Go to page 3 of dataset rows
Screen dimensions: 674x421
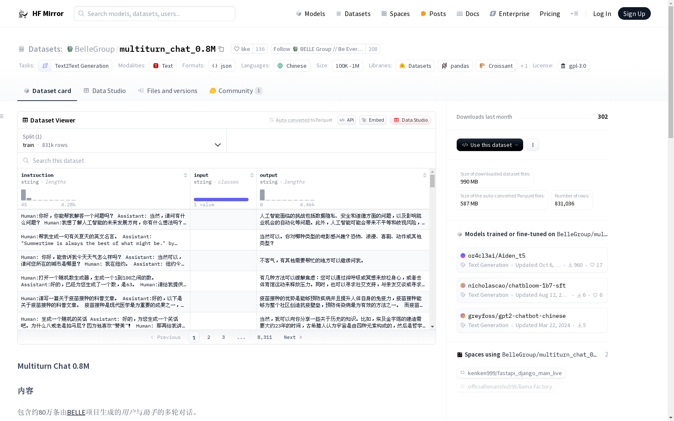click(x=223, y=337)
